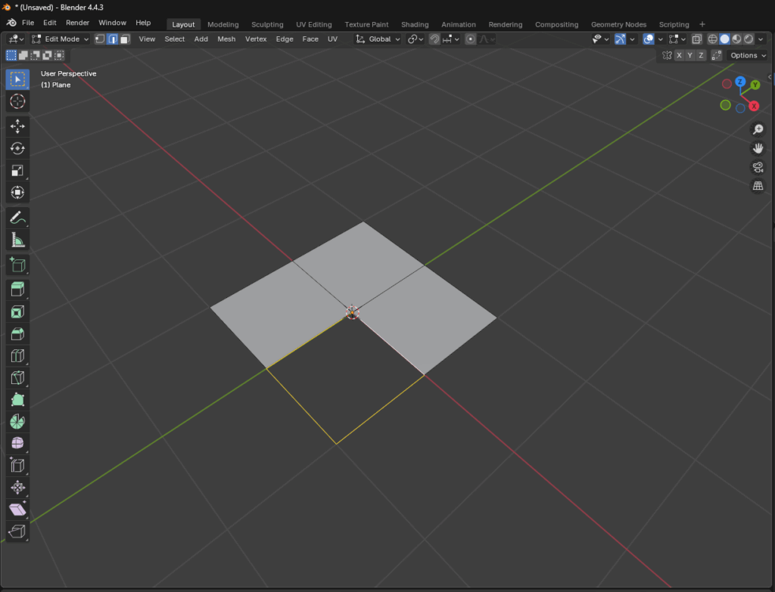
Task: Choose the Shrink/Fatten tool
Action: 17,488
